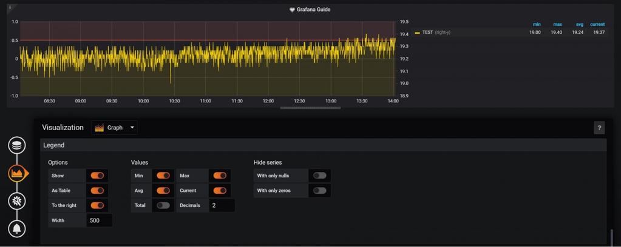Click the legend Width input field
621x247 pixels.
[99, 220]
